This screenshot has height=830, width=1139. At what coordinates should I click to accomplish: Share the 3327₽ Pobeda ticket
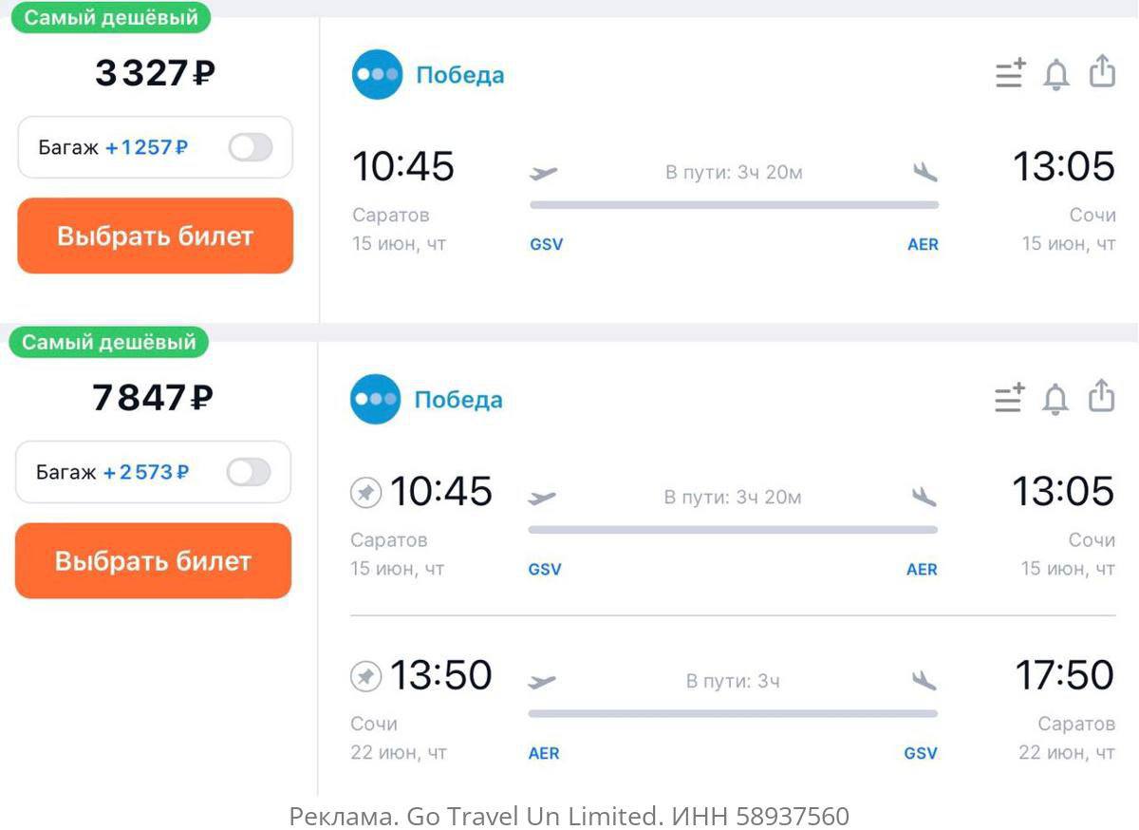[x=1102, y=71]
